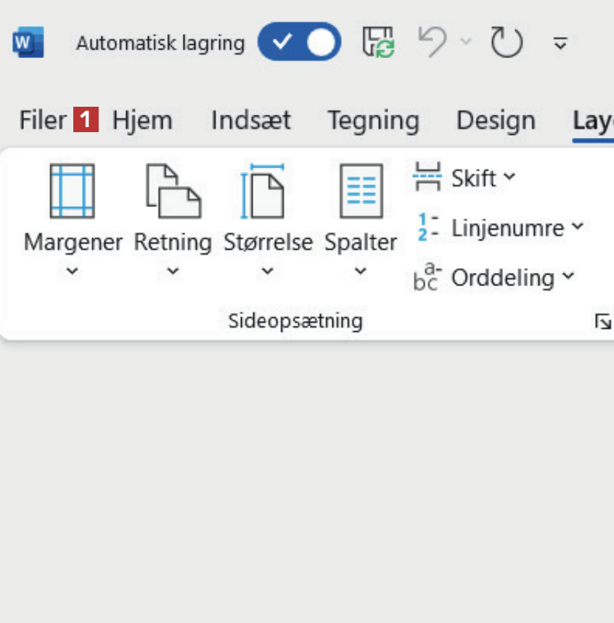
Task: Toggle the Automatisk lagring switch
Action: 299,43
